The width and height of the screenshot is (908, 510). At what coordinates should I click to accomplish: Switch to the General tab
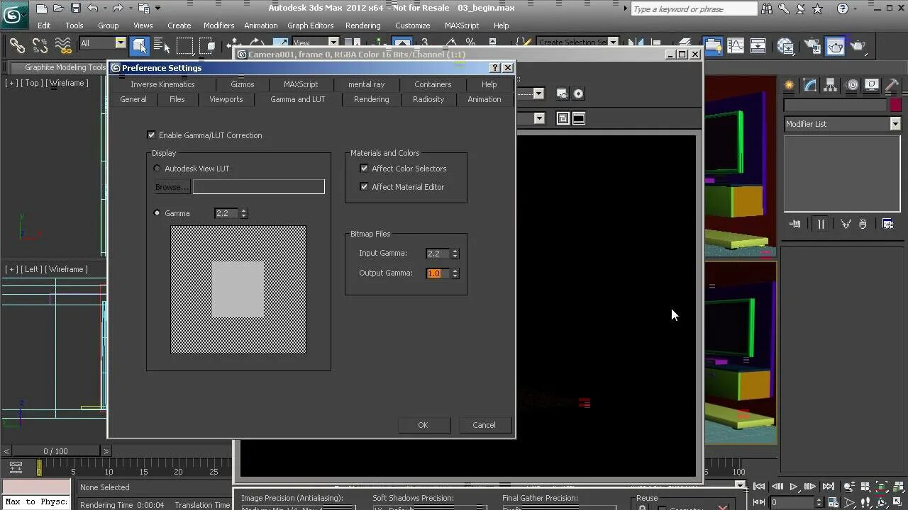133,99
